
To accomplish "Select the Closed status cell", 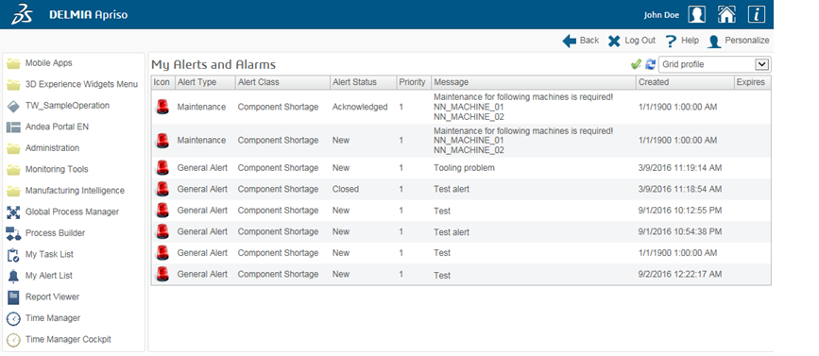I will point(345,189).
